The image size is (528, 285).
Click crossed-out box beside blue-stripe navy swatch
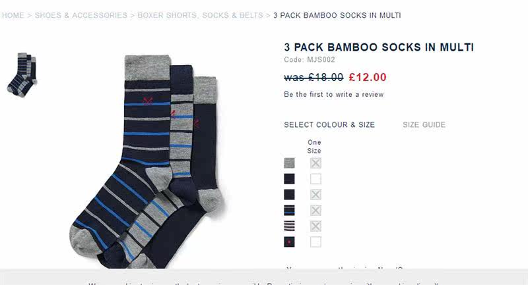tap(315, 211)
